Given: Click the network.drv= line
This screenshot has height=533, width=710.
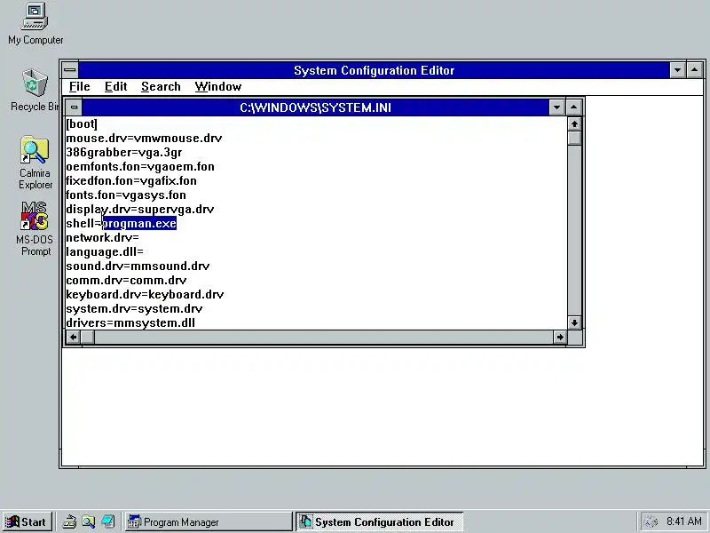Looking at the screenshot, I should tap(102, 237).
